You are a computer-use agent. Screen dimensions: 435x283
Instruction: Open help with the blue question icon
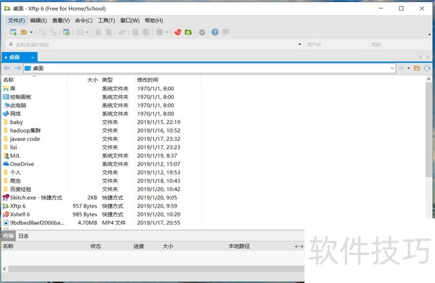pyautogui.click(x=215, y=32)
